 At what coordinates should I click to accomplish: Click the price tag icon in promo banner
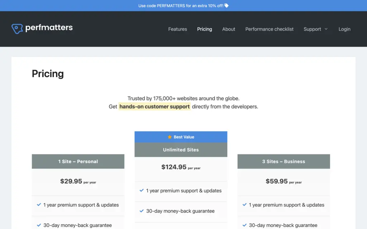point(227,6)
